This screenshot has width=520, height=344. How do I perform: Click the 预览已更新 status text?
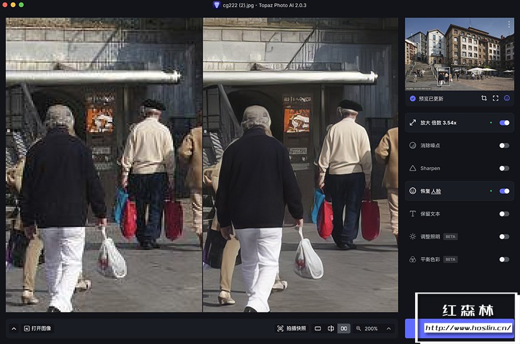pyautogui.click(x=431, y=99)
